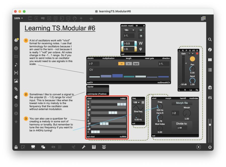Open the search magnifier in right sidebar

(x=210, y=39)
